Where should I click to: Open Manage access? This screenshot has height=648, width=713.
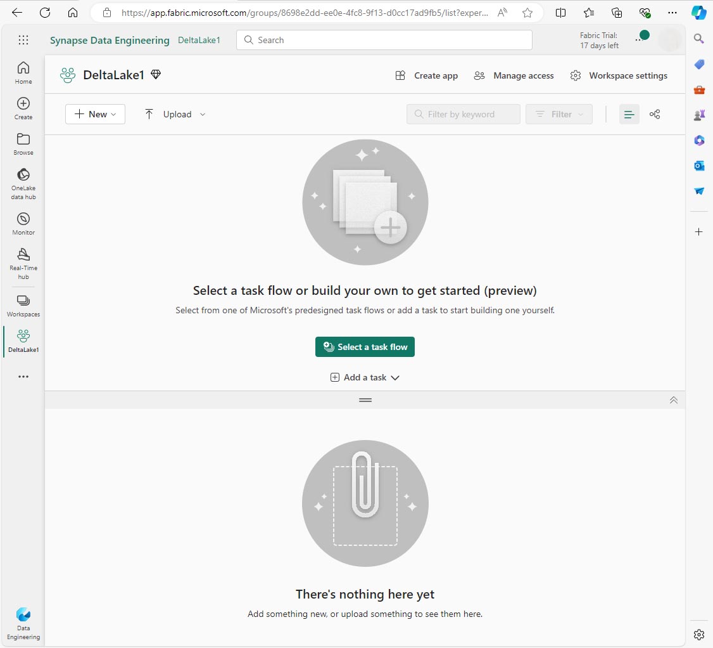point(514,75)
